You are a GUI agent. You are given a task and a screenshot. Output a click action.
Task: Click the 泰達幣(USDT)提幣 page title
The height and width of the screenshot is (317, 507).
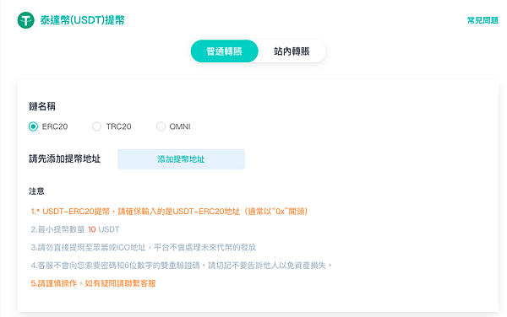pyautogui.click(x=83, y=20)
